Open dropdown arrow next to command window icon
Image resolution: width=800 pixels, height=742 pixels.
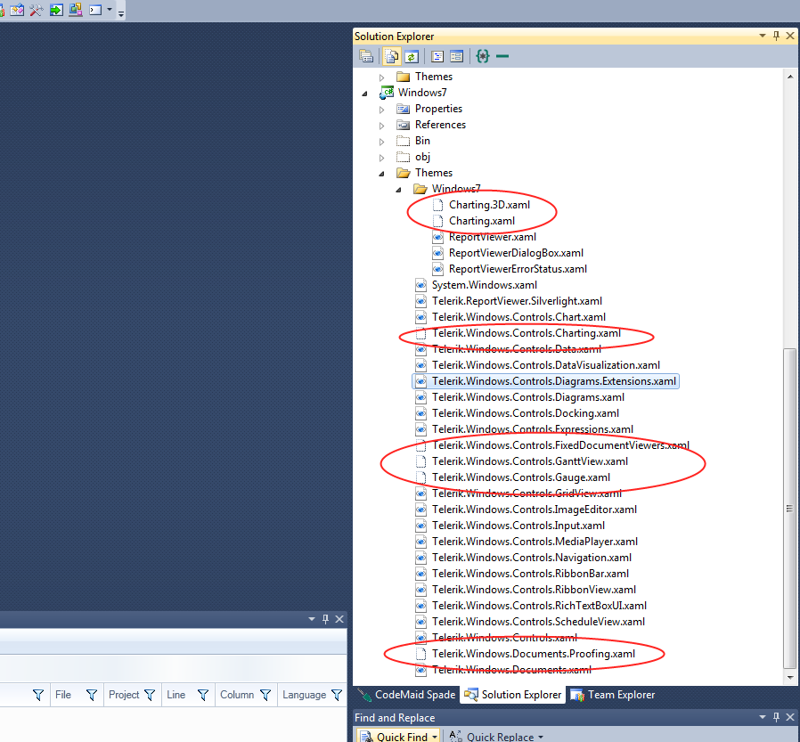click(x=110, y=9)
